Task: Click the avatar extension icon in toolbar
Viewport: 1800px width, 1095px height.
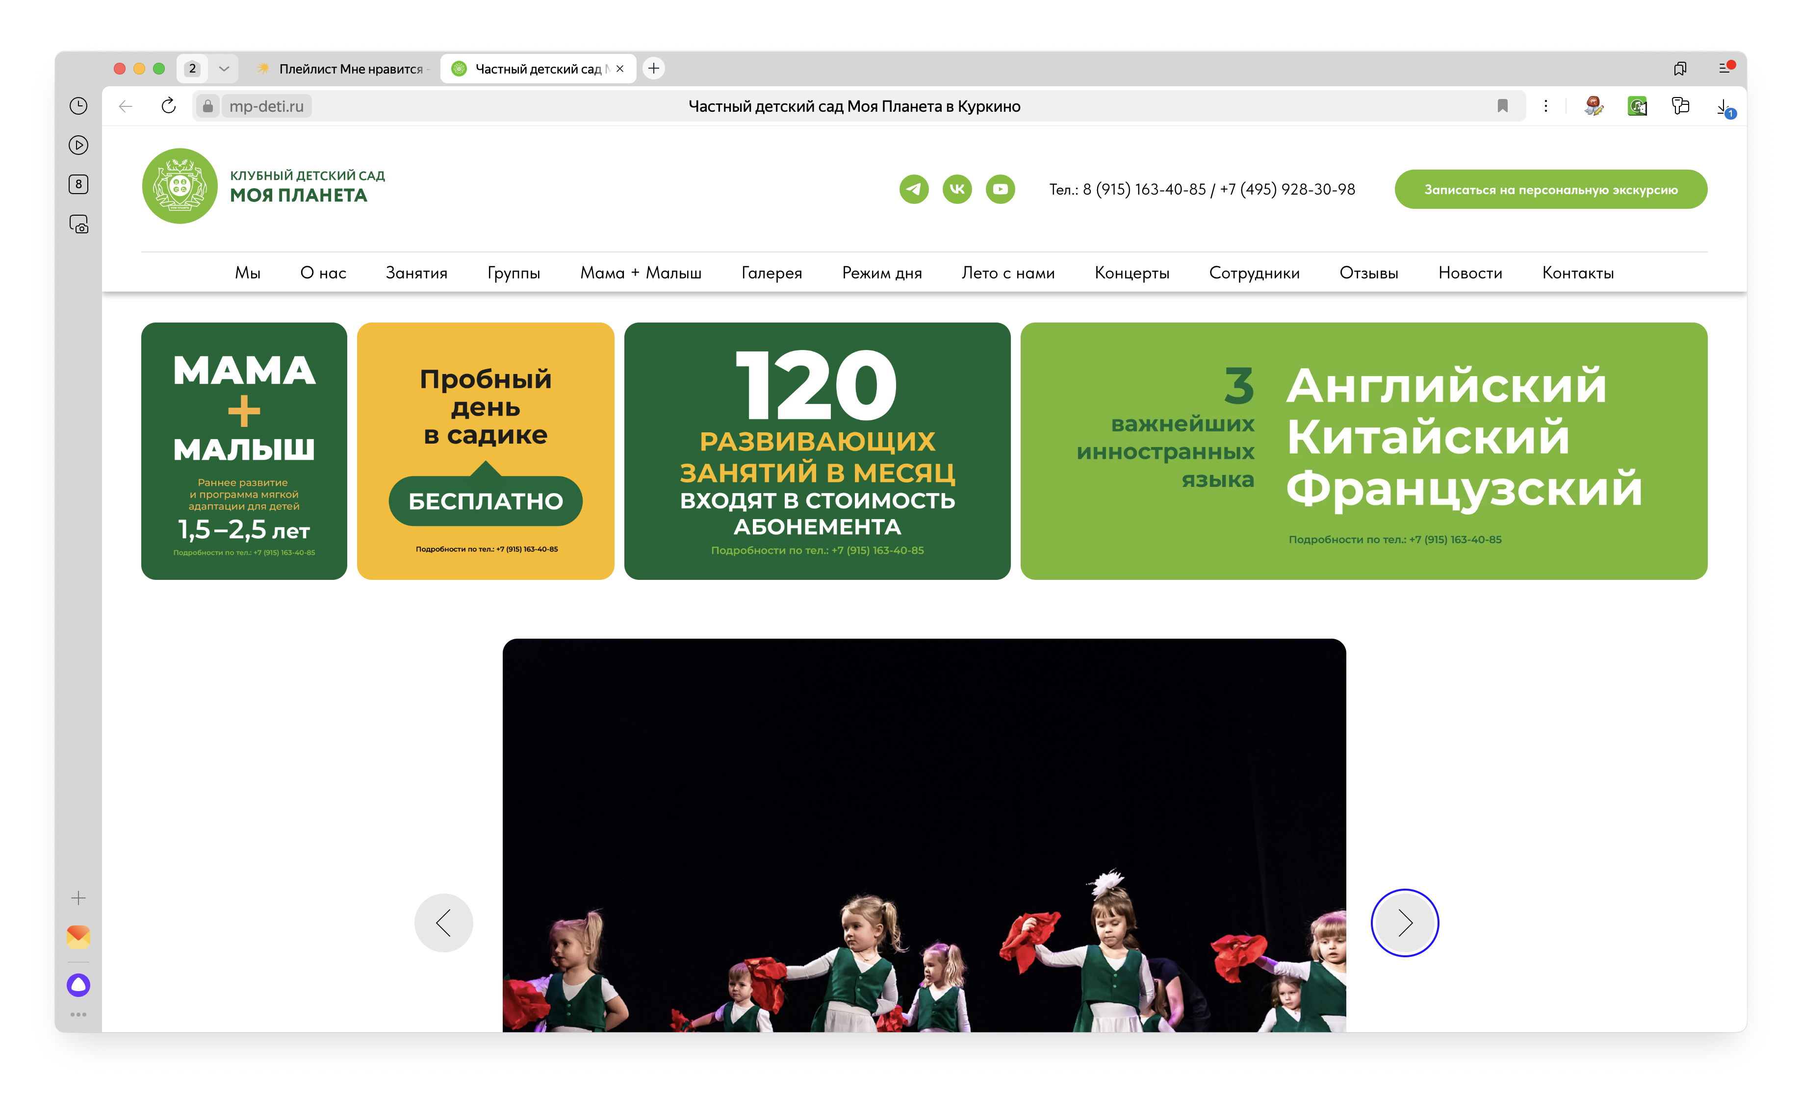Action: [1593, 106]
